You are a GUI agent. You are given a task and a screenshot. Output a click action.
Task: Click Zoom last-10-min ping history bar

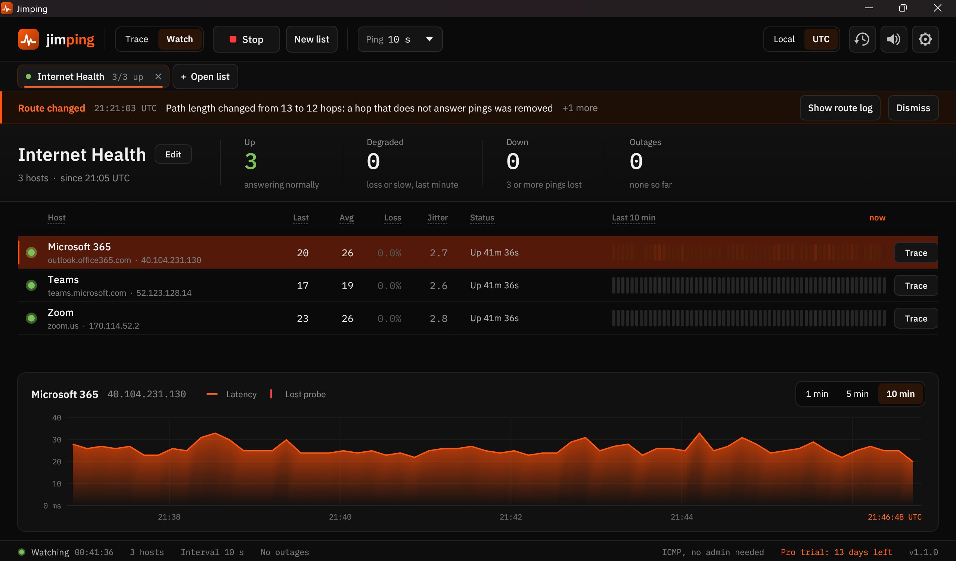pyautogui.click(x=748, y=318)
